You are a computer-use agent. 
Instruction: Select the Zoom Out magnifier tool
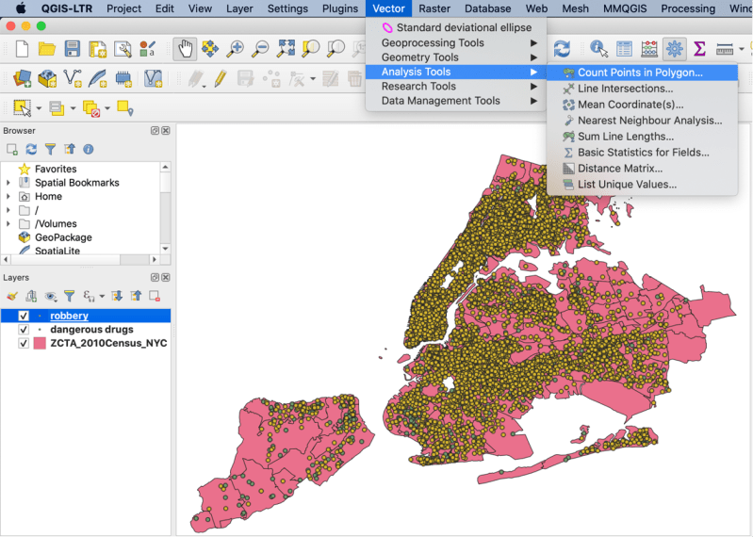(260, 48)
